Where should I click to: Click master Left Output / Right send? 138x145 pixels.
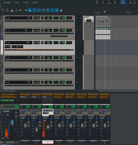coord(8,100)
